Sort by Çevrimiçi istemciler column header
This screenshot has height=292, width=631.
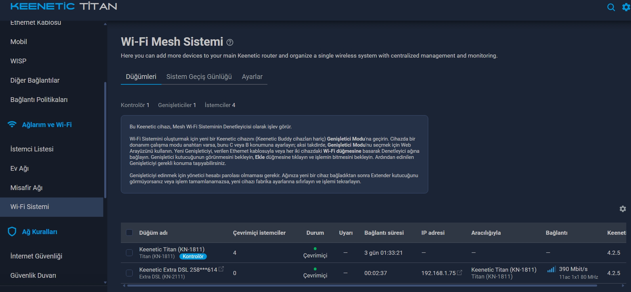click(x=259, y=233)
